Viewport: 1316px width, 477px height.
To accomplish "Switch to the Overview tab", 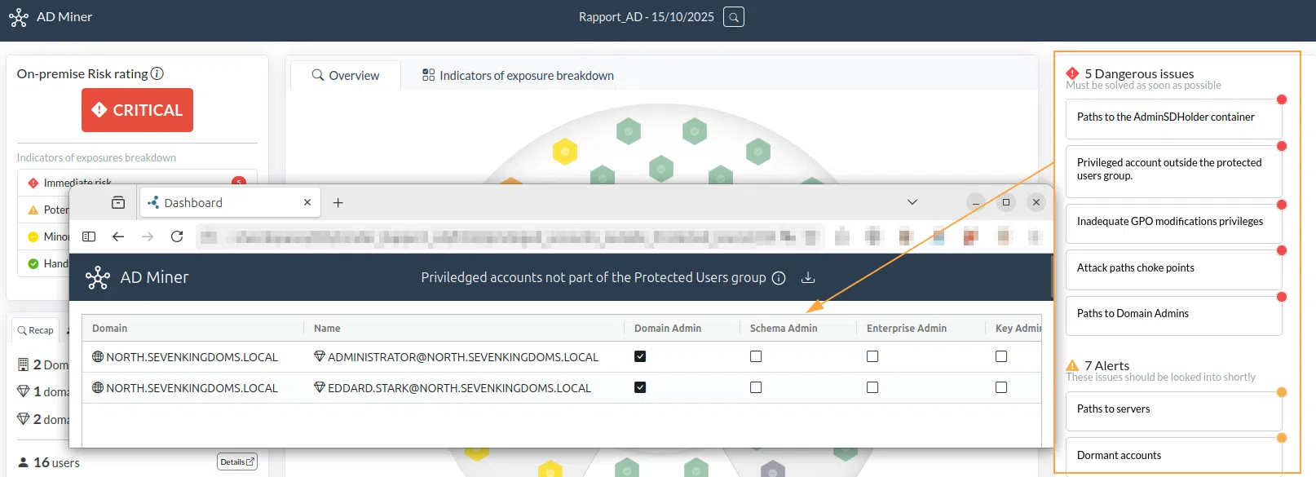I will [x=346, y=75].
